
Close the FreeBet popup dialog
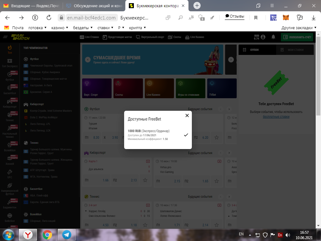coord(187,115)
